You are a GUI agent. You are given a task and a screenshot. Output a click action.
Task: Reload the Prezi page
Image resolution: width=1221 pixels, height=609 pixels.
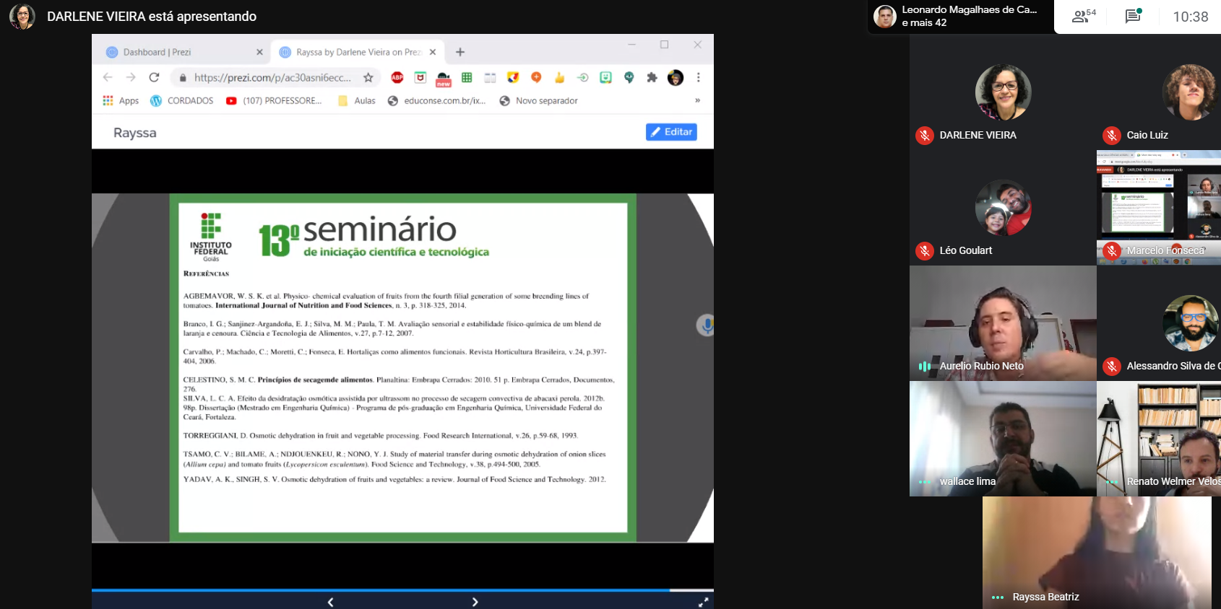(154, 77)
